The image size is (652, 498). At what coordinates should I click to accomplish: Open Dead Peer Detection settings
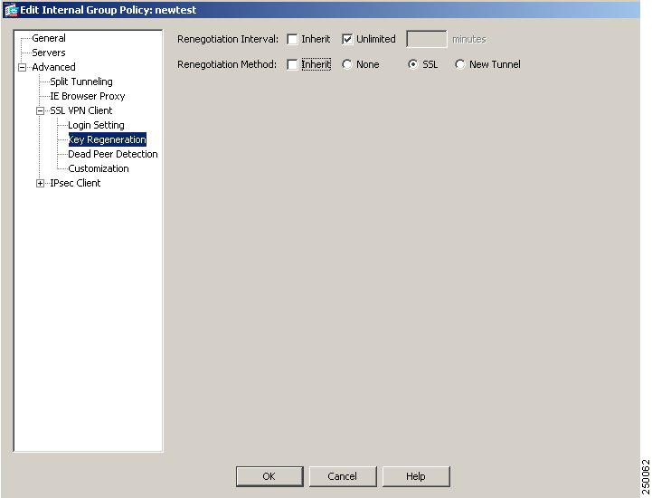click(x=113, y=154)
